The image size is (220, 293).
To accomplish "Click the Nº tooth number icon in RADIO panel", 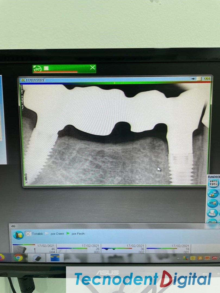I will pos(213,203).
